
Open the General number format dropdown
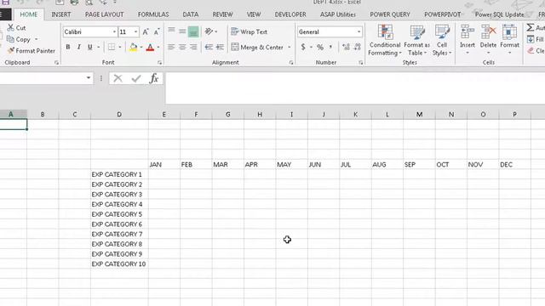click(359, 32)
